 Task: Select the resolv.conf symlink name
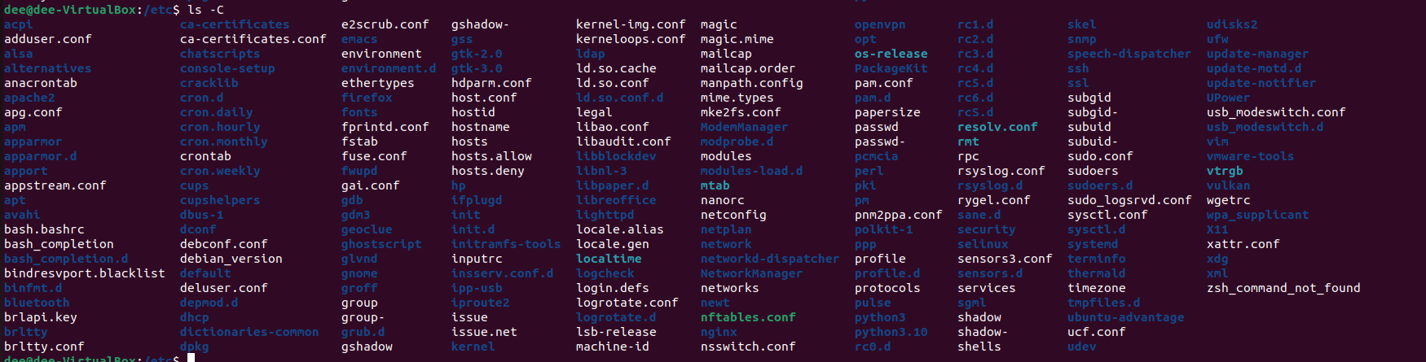coord(997,127)
